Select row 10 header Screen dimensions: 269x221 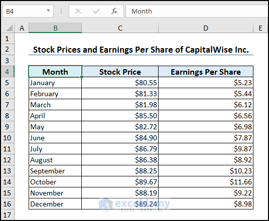click(7, 138)
